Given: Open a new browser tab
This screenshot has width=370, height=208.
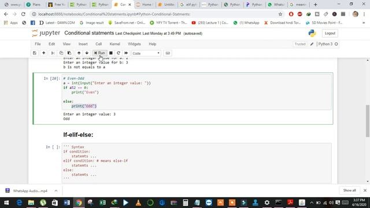Looking at the screenshot, I should point(315,5).
